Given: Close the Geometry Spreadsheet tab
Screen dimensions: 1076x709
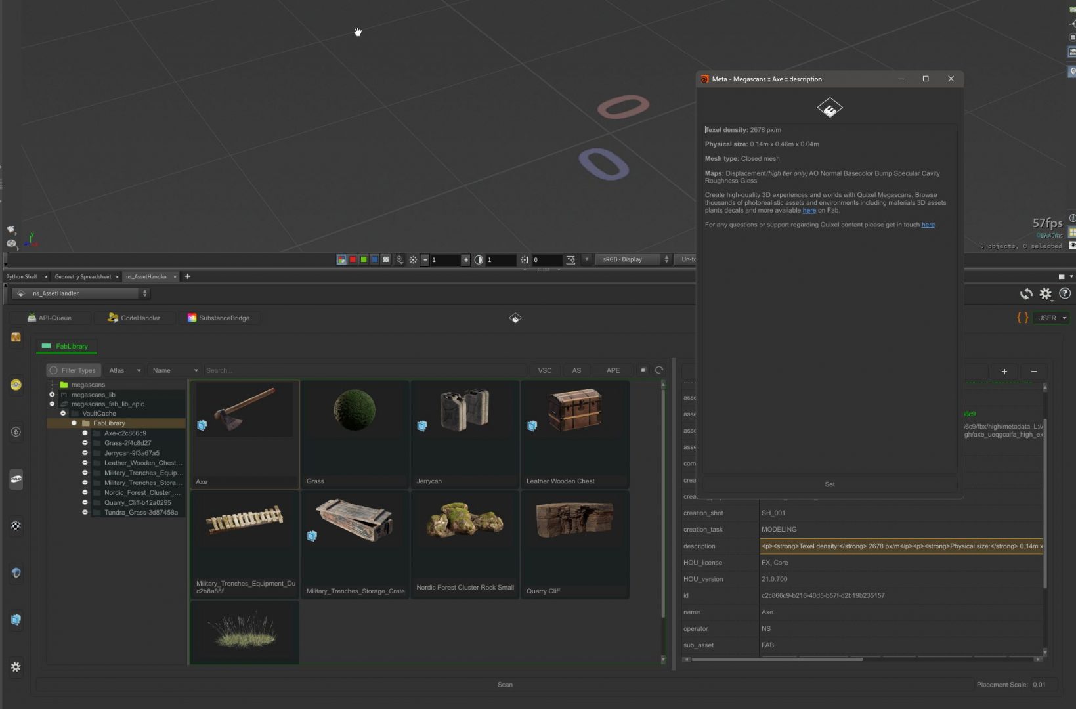Looking at the screenshot, I should 117,277.
